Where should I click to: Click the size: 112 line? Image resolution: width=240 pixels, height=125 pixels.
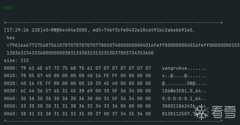(x=16, y=60)
